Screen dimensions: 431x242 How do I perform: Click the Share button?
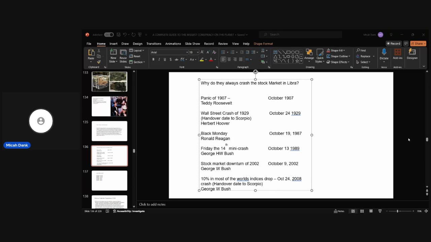pyautogui.click(x=418, y=44)
